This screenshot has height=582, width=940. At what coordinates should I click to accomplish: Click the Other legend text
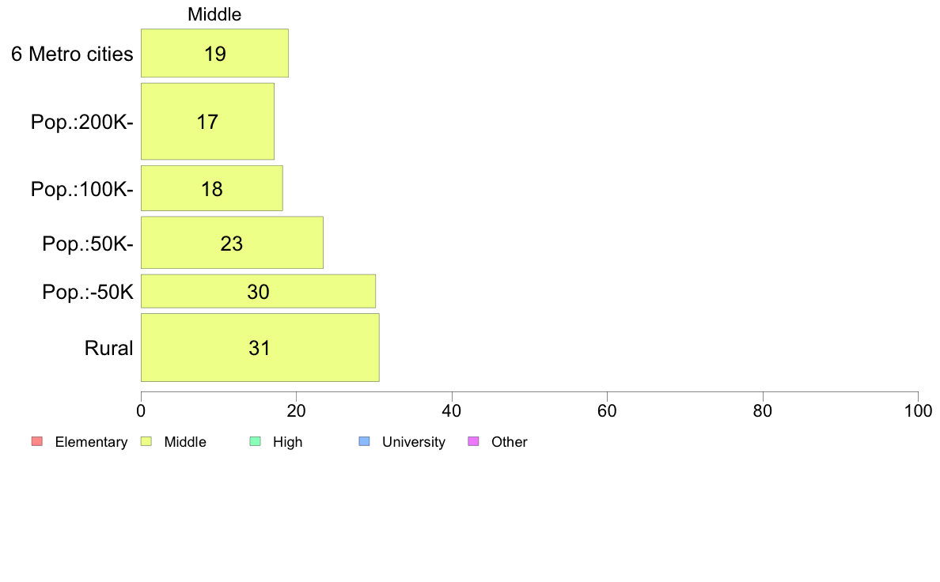click(509, 442)
